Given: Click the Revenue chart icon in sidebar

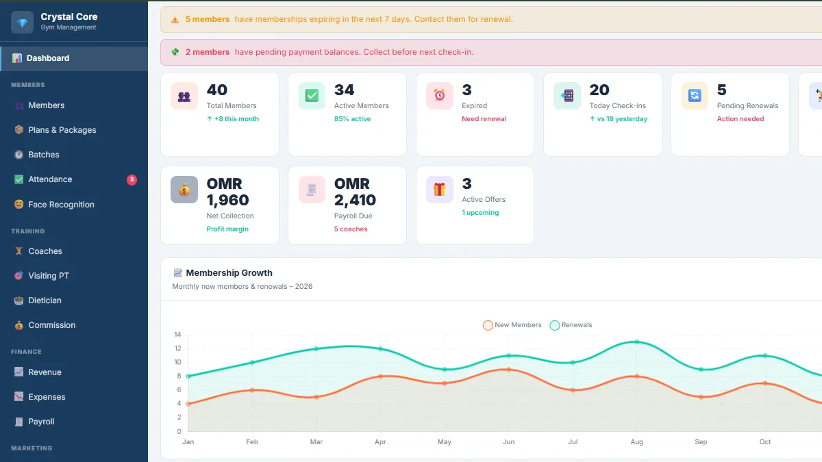Looking at the screenshot, I should click(x=19, y=372).
